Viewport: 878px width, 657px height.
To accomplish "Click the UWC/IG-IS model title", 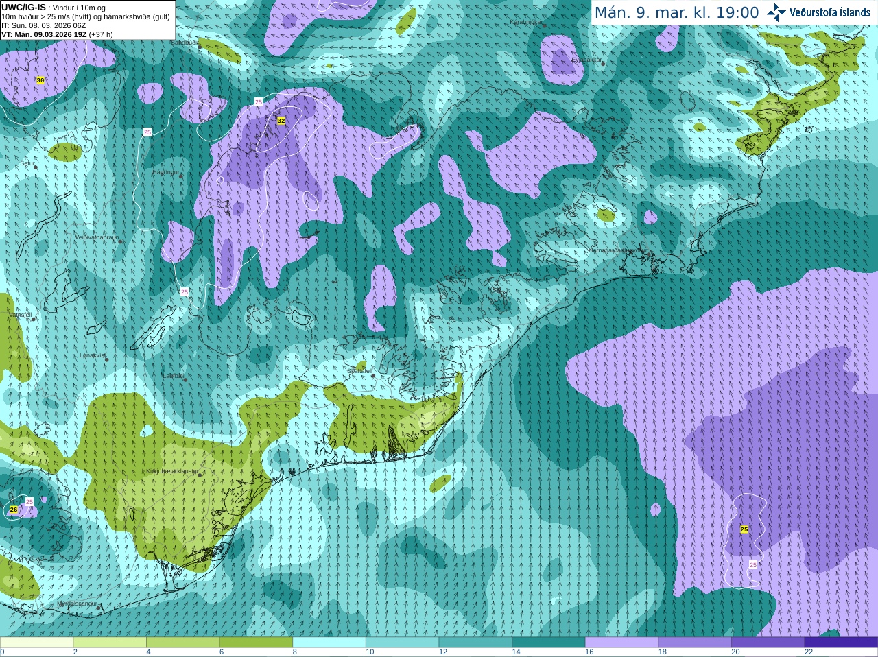I will 23,8.
